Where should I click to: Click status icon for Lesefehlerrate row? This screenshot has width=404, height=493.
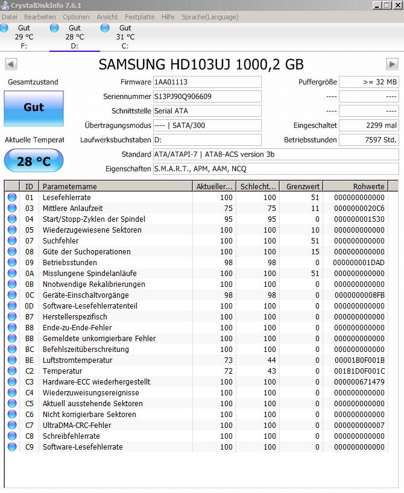pyautogui.click(x=12, y=198)
